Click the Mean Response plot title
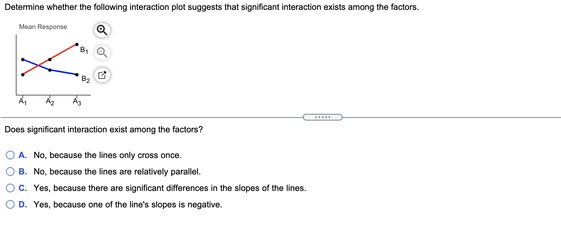 pyautogui.click(x=43, y=27)
